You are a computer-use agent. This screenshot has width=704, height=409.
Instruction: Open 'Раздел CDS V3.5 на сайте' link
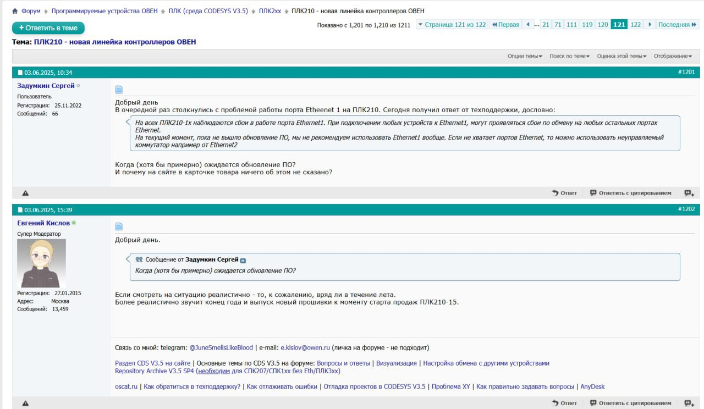pos(153,363)
